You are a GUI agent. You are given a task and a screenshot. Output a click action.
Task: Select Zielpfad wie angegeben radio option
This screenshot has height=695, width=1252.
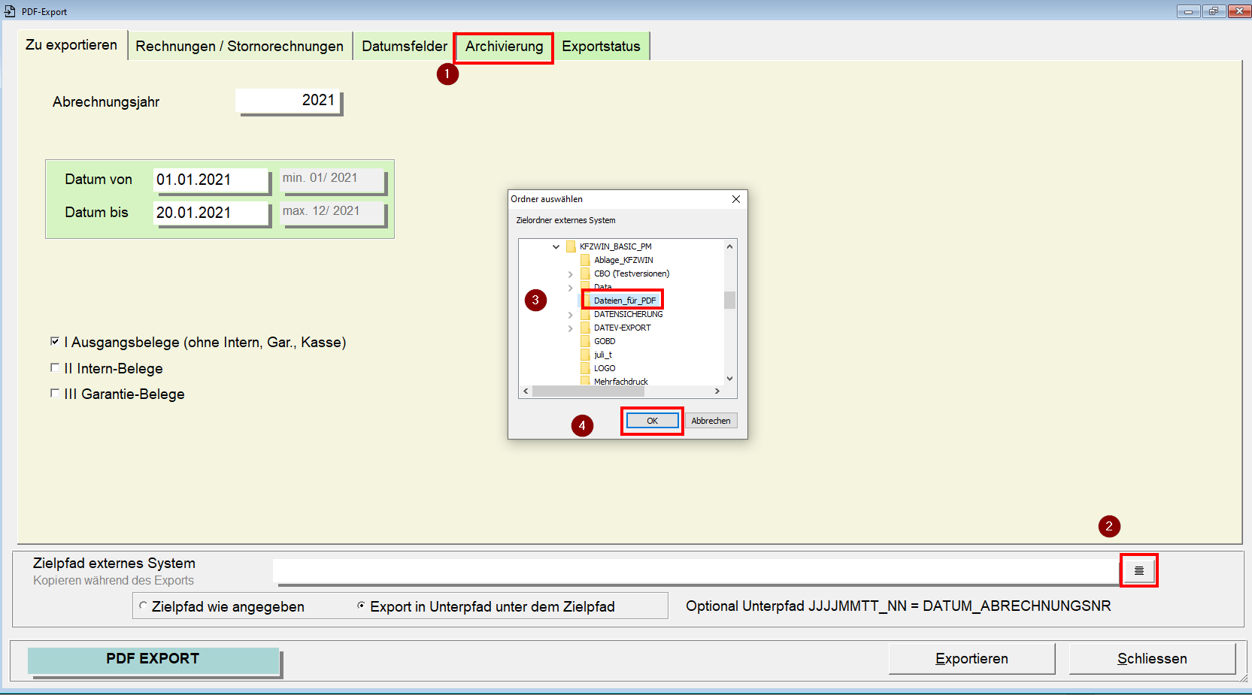point(143,606)
